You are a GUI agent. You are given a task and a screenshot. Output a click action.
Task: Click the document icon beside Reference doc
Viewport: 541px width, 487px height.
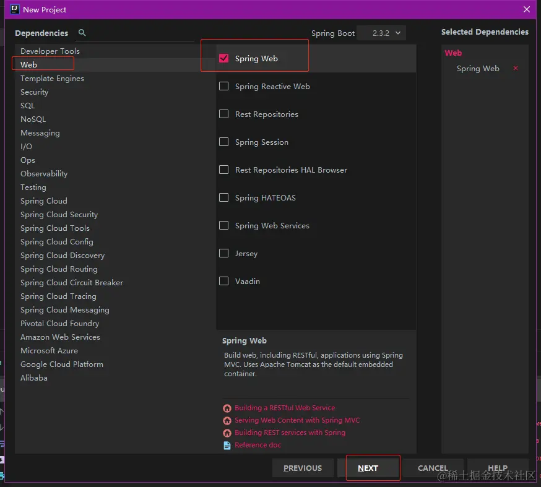pos(227,446)
